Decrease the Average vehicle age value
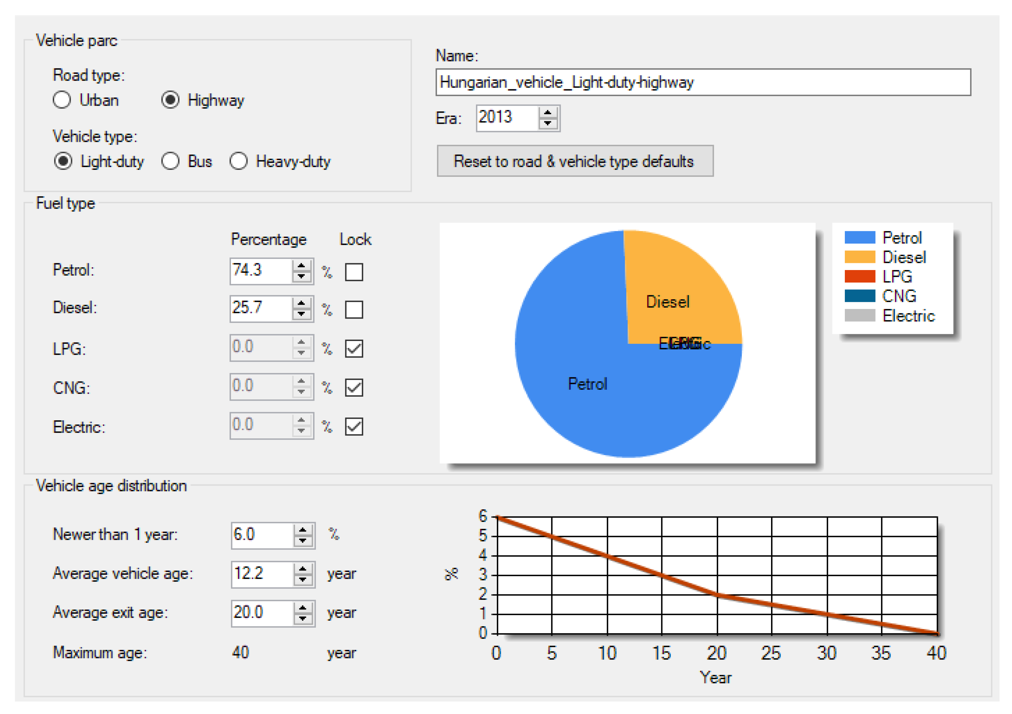The image size is (1012, 714). pyautogui.click(x=303, y=580)
